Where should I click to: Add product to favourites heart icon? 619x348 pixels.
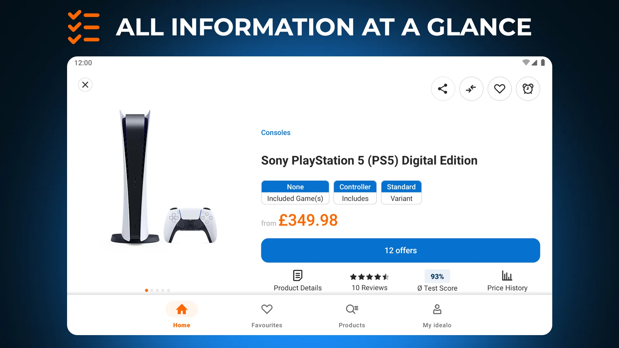[500, 89]
